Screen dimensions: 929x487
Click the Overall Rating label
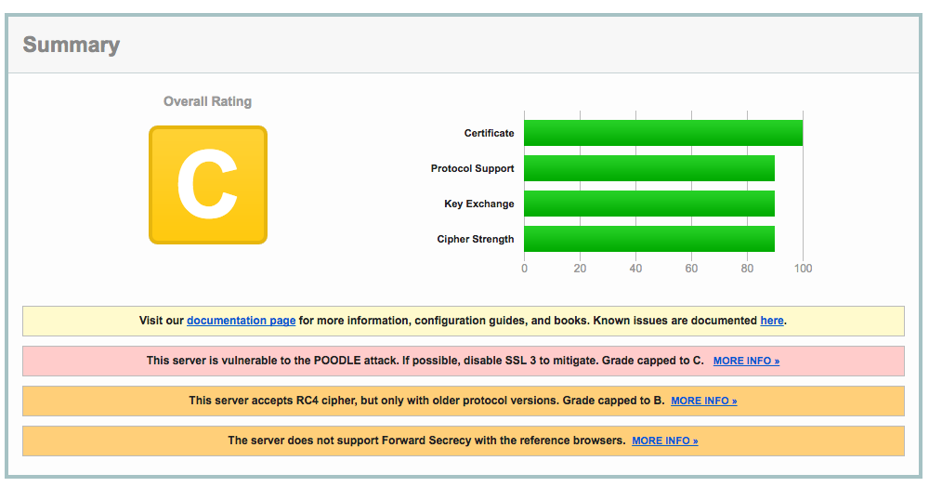coord(207,101)
